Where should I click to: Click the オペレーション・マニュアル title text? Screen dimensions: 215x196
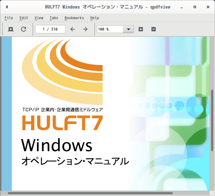(x=75, y=161)
